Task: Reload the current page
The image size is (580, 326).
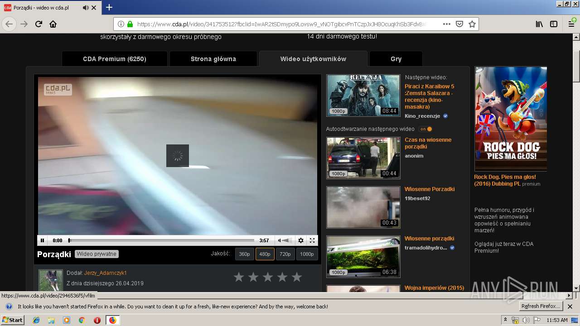Action: tap(39, 24)
